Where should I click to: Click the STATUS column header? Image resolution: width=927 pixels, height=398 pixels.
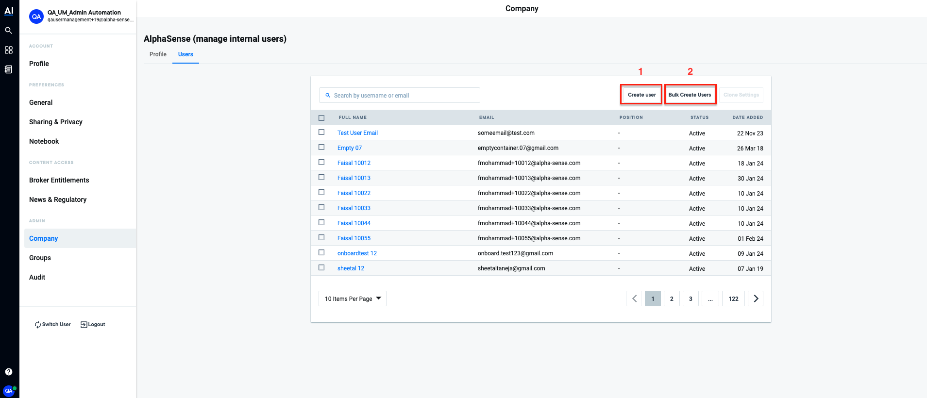pyautogui.click(x=699, y=117)
